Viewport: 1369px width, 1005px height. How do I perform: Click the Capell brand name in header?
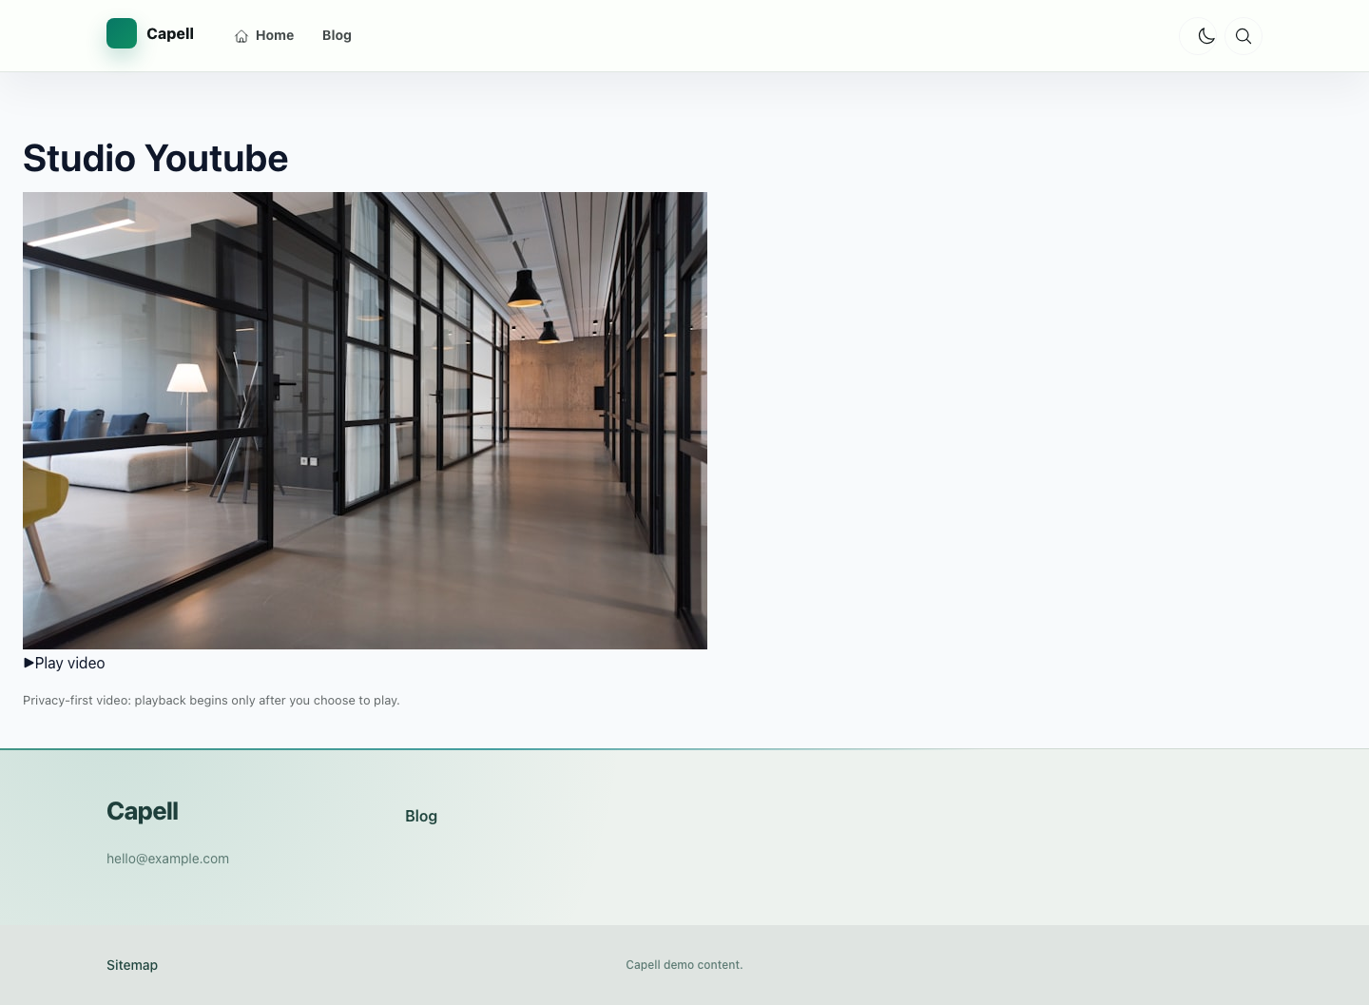(x=170, y=33)
